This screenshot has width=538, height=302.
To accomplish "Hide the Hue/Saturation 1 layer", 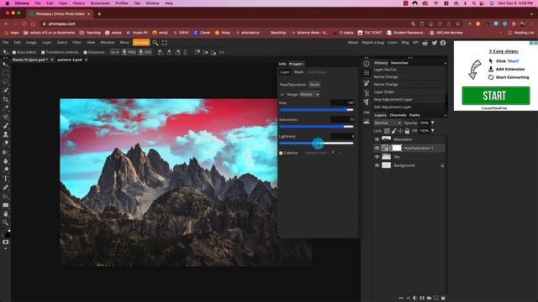I will tap(377, 148).
